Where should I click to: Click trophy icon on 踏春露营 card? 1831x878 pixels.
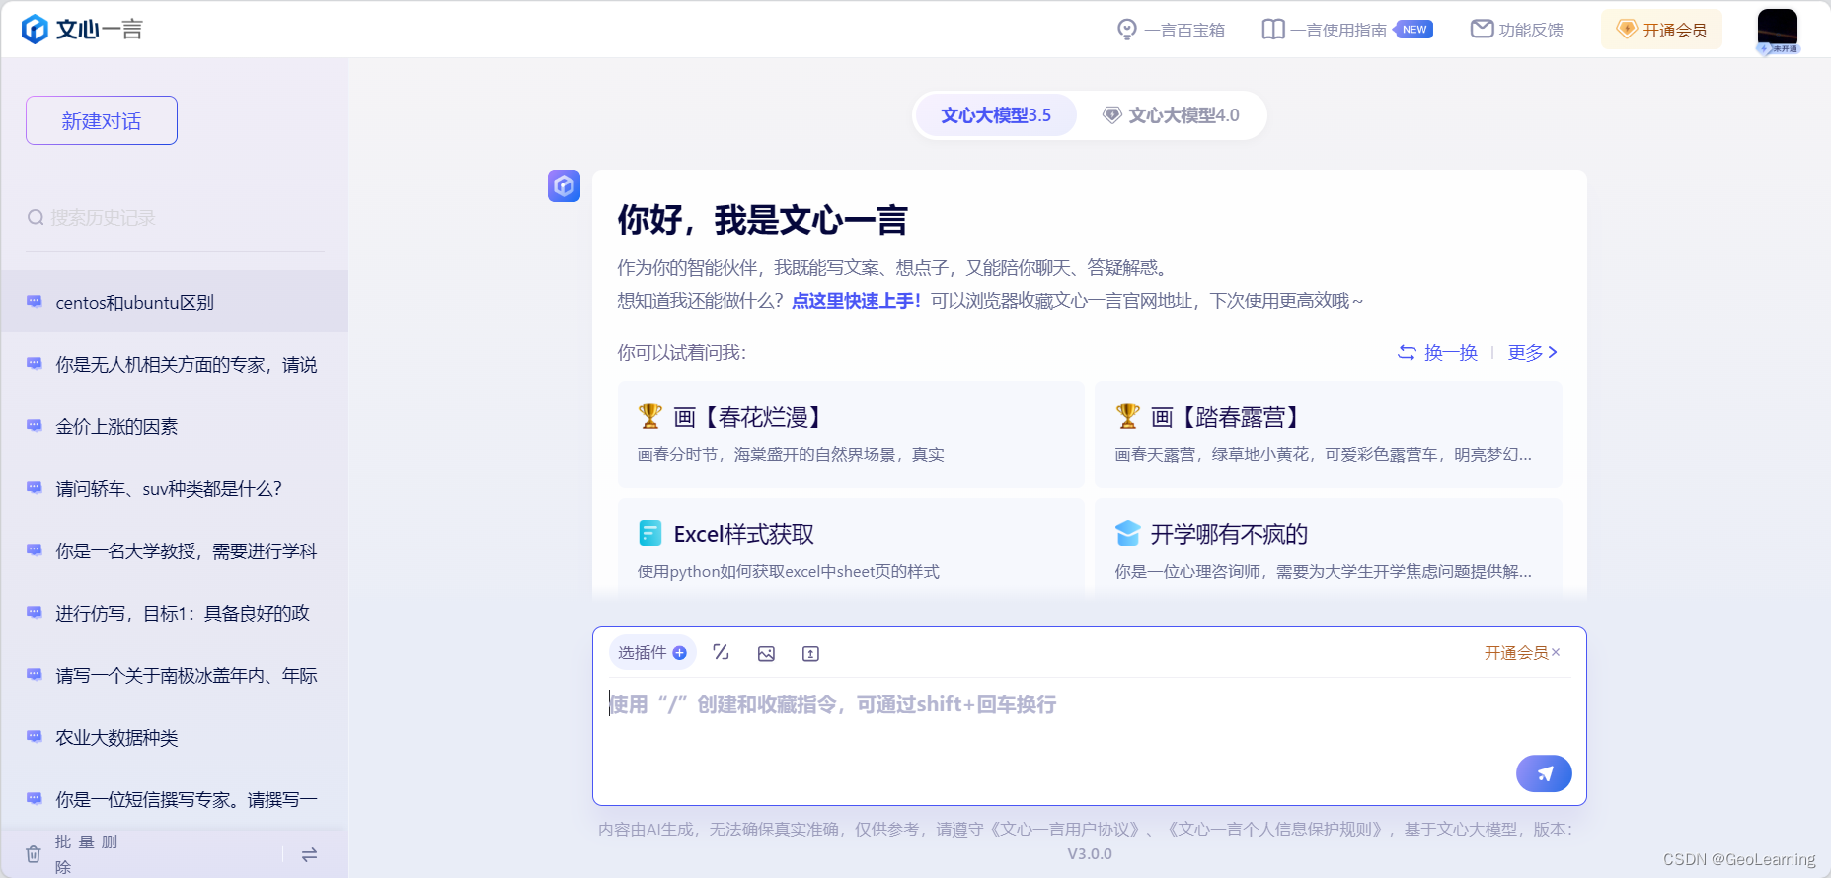(x=1127, y=416)
